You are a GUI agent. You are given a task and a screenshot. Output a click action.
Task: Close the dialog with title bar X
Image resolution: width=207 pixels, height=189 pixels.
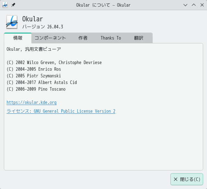[202, 5]
